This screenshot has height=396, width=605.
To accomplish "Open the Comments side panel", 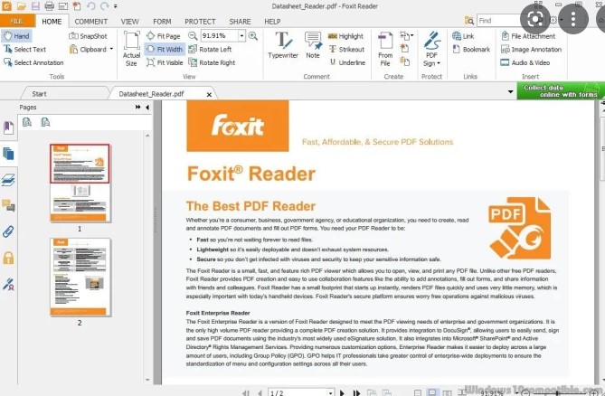I will tap(8, 206).
